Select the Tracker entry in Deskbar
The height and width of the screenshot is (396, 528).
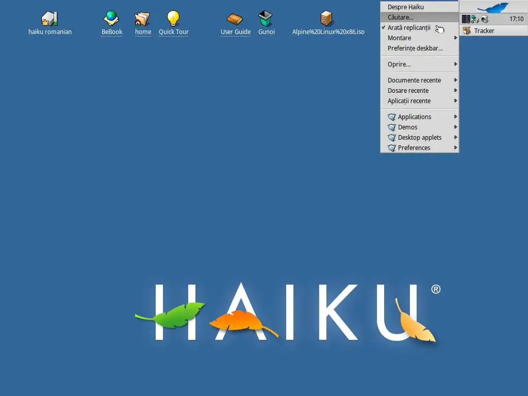point(493,30)
